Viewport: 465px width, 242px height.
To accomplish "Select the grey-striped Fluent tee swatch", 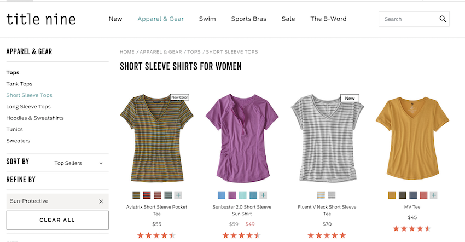I will pos(332,195).
